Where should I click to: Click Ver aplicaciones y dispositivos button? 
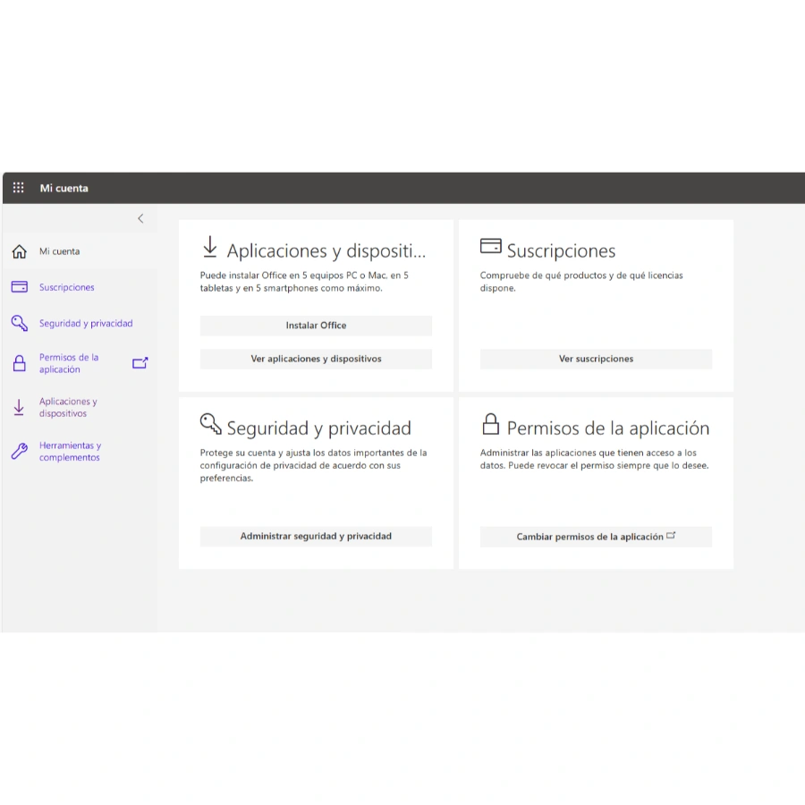click(316, 359)
